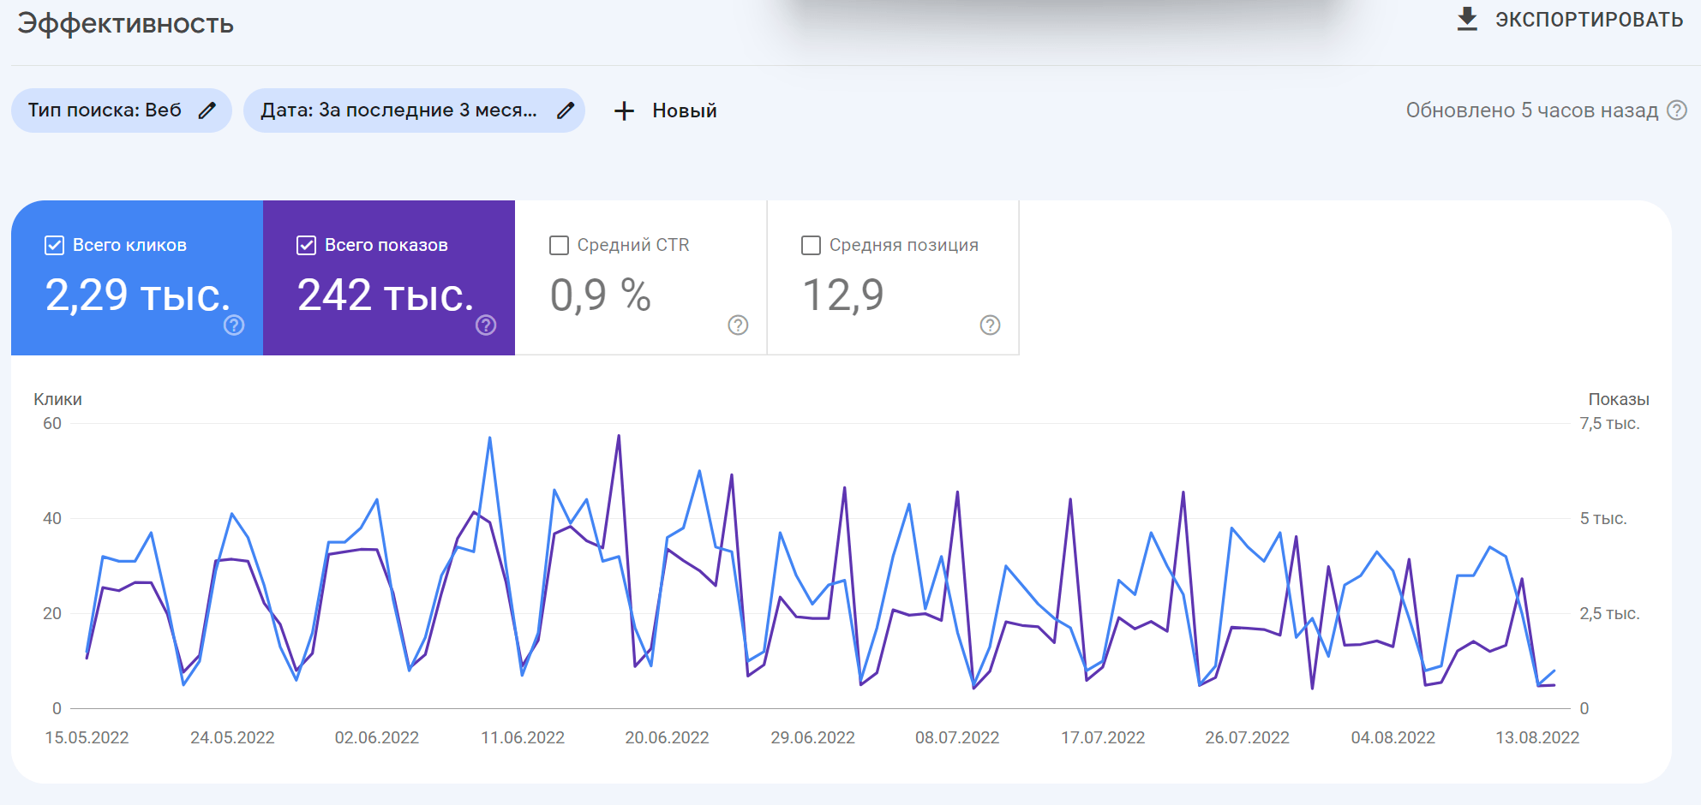Screen dimensions: 1701x805
Task: Click pencil icon on search type filter
Action: click(x=207, y=110)
